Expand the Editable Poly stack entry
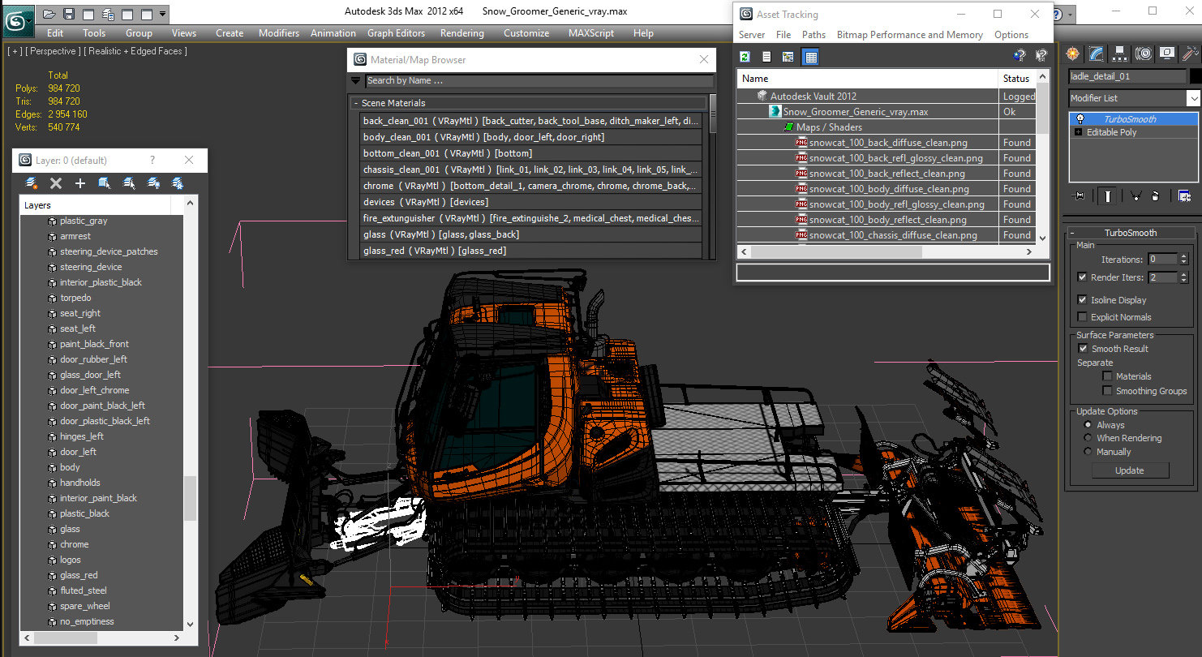This screenshot has height=657, width=1202. tap(1078, 132)
